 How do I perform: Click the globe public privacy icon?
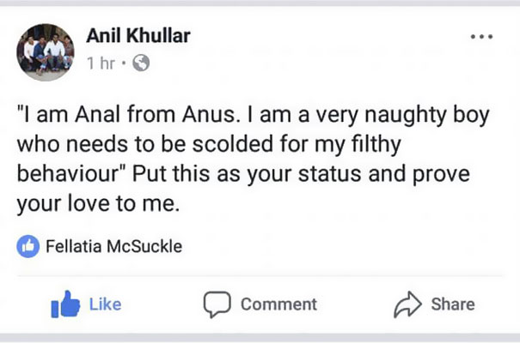click(x=142, y=63)
